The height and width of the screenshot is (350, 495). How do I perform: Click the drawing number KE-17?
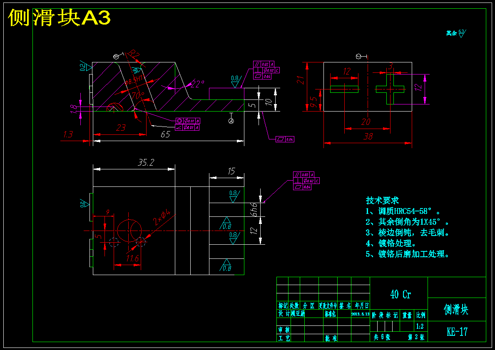[457, 332]
